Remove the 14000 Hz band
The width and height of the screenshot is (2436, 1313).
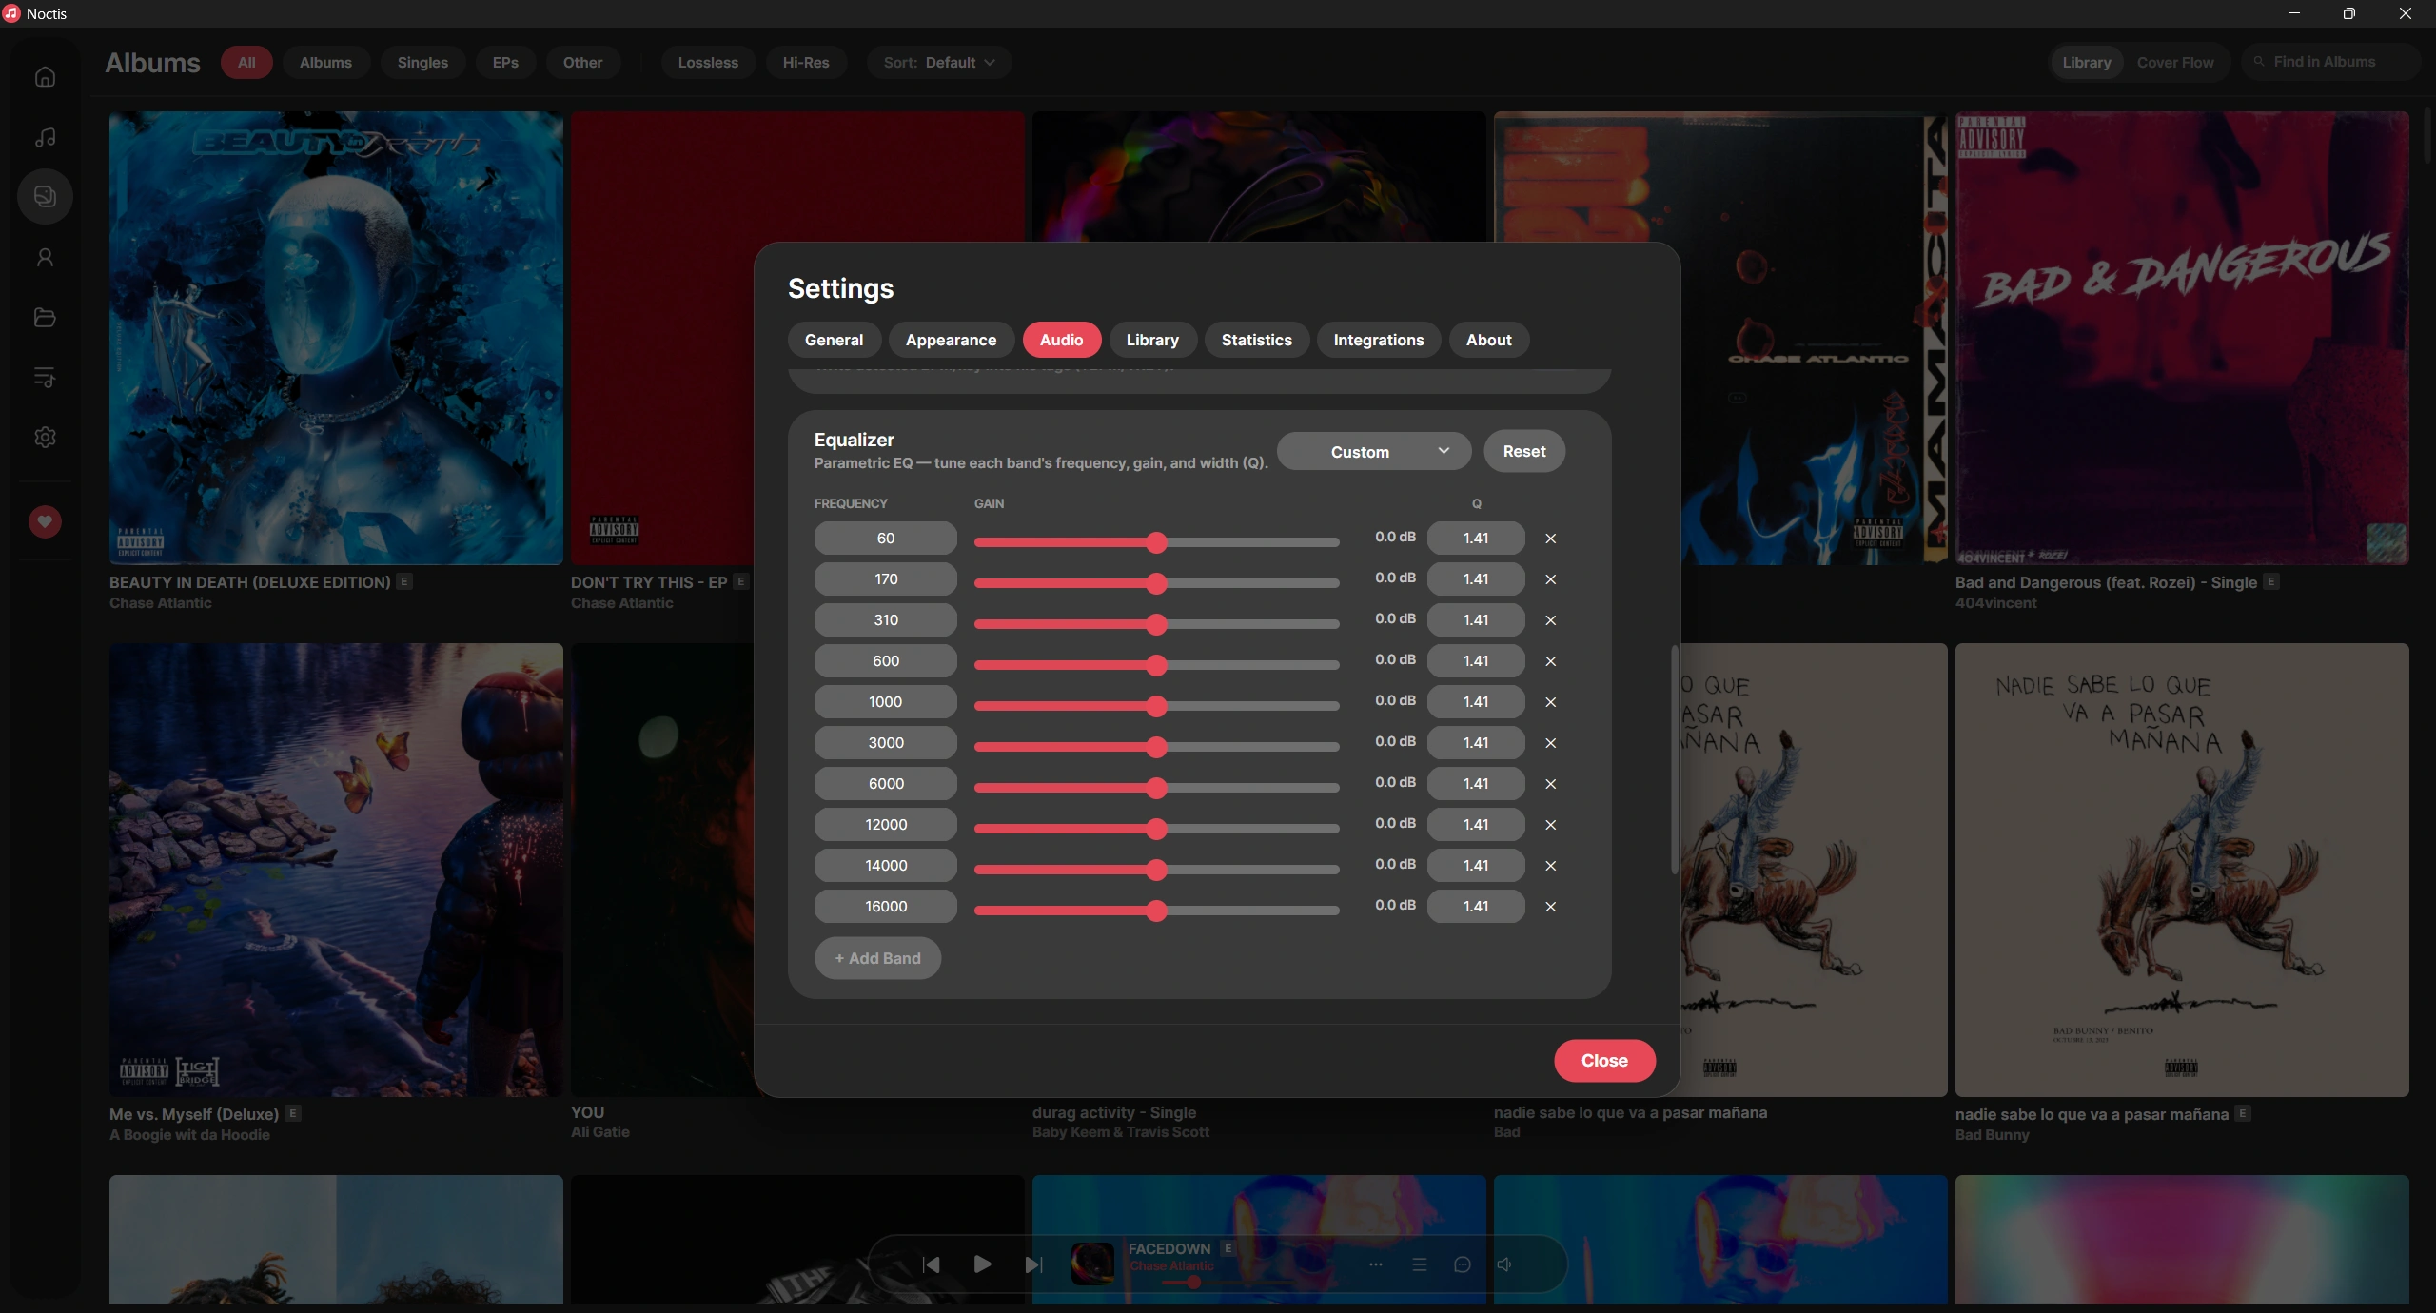[x=1551, y=866]
